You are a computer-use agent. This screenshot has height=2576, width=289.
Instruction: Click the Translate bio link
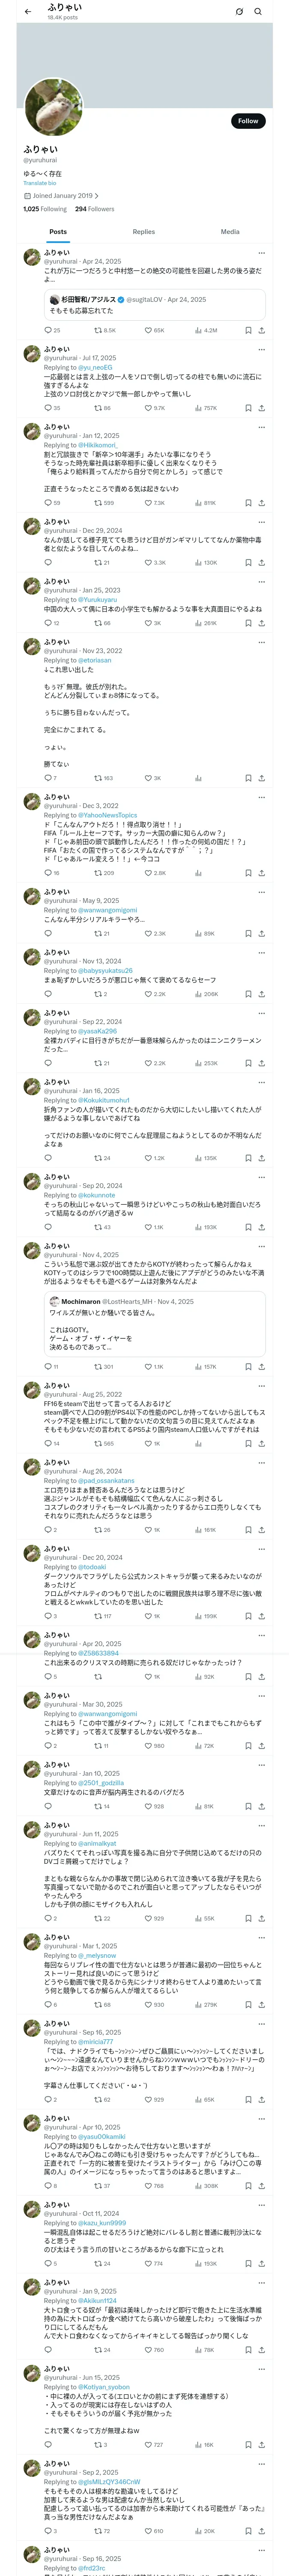coord(40,183)
